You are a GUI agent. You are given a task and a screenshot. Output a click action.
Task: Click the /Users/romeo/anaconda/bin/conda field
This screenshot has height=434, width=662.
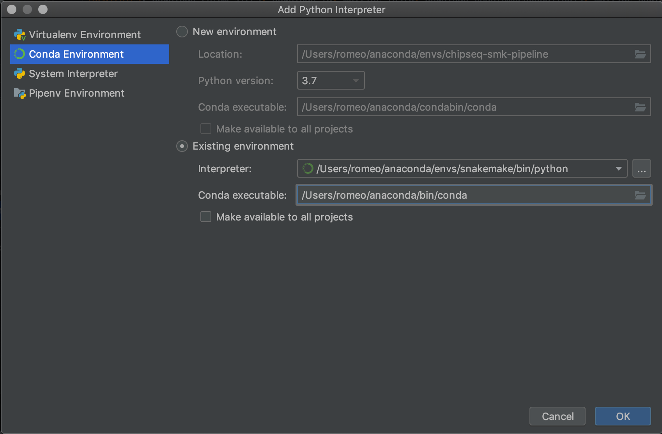tap(474, 195)
